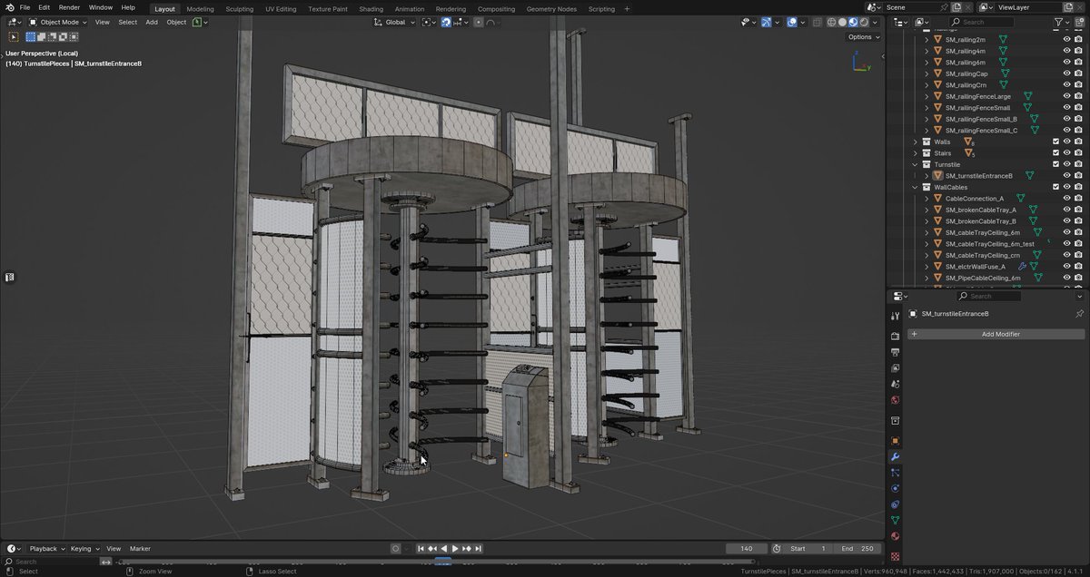
Task: Open the Object Constraints properties tab
Action: 895,504
